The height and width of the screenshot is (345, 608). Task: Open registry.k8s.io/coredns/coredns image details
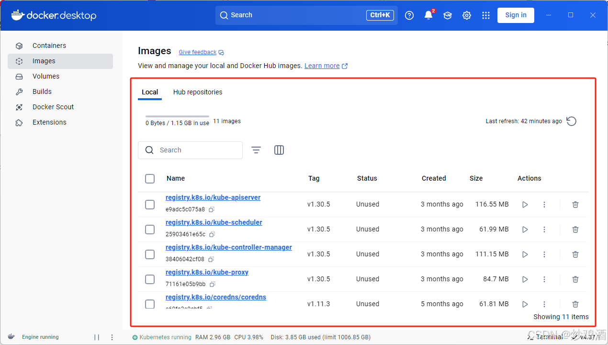point(216,297)
